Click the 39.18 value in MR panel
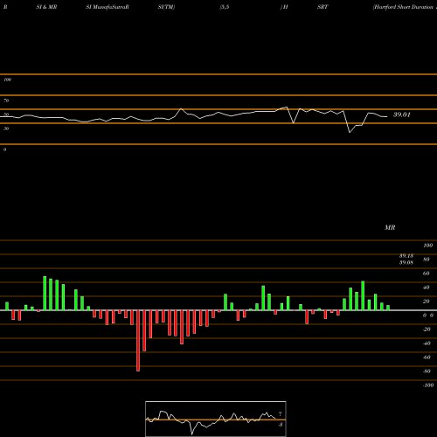The image size is (437, 437). click(x=406, y=256)
